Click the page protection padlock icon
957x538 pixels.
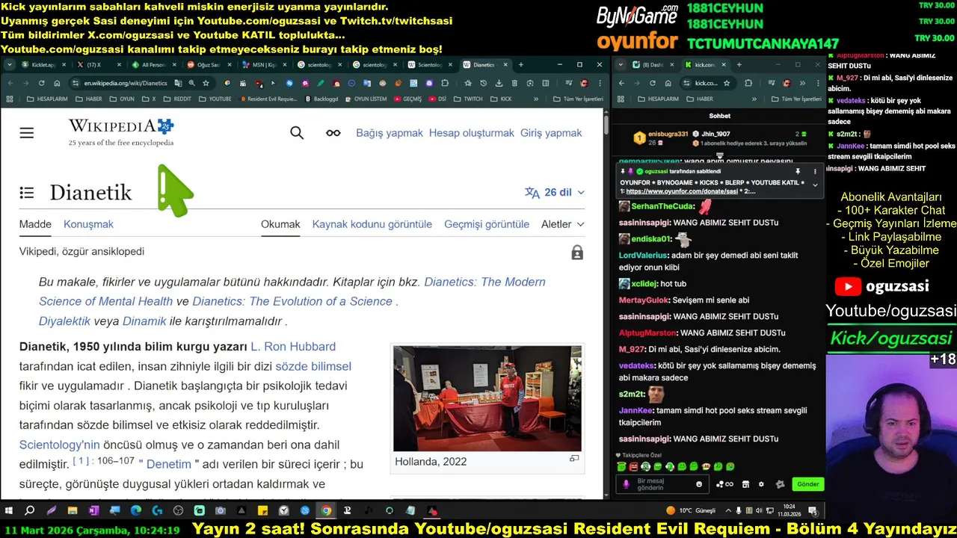coord(577,253)
